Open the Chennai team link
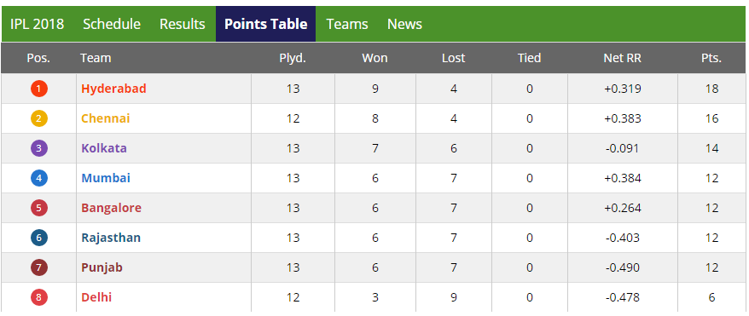The image size is (749, 316). tap(106, 118)
